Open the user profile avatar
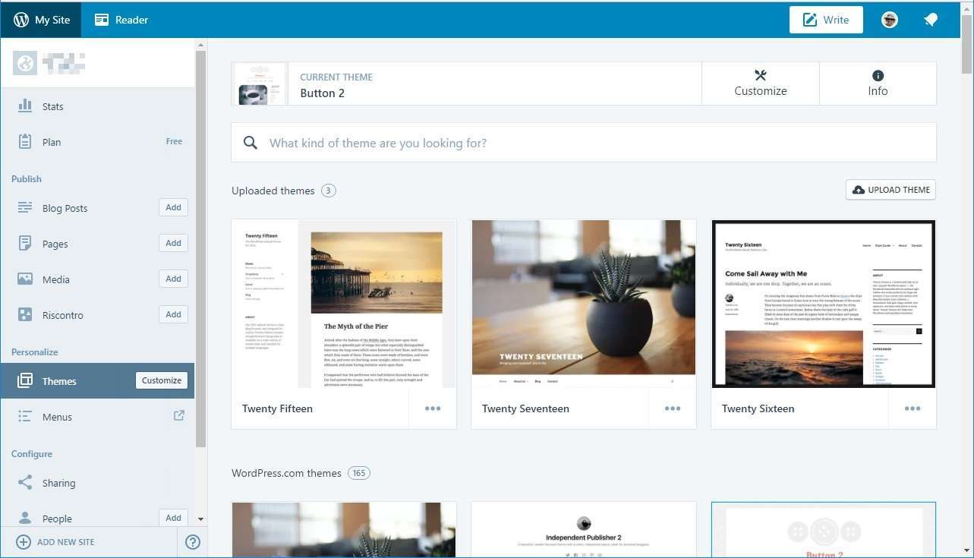 (x=890, y=20)
